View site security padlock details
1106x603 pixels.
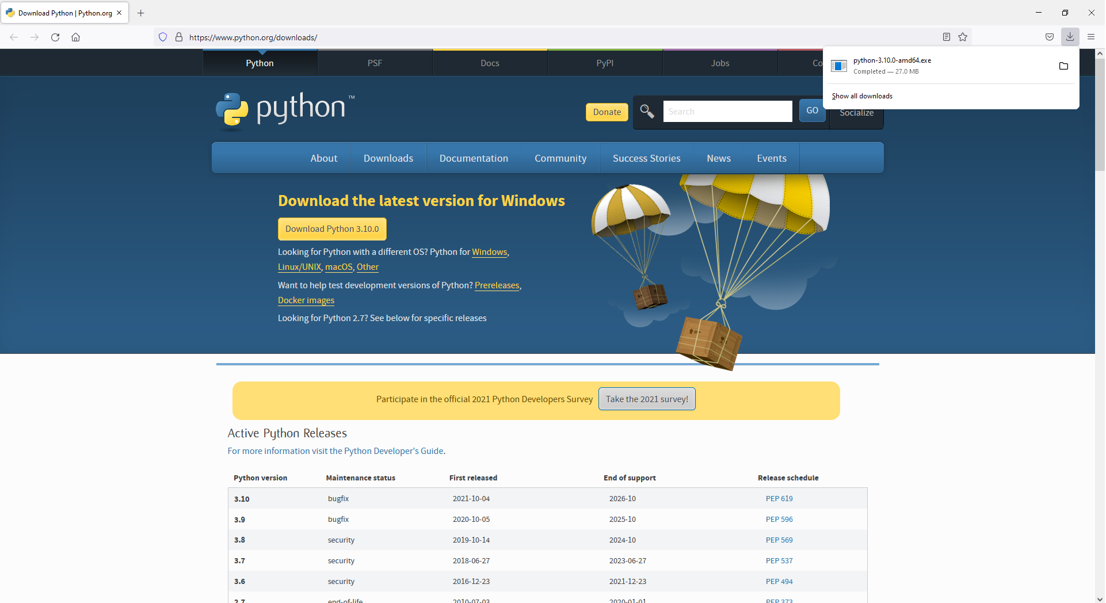[x=179, y=37]
